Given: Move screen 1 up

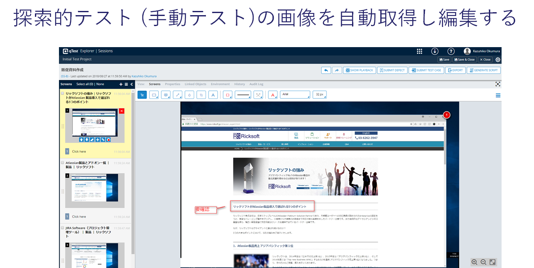Looking at the screenshot, I should click(81, 140).
